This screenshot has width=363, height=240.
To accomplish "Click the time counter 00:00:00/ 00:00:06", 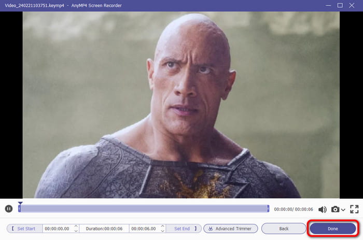I will [294, 209].
